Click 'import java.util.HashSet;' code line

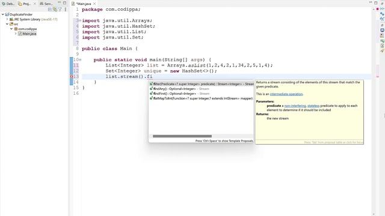(x=119, y=26)
